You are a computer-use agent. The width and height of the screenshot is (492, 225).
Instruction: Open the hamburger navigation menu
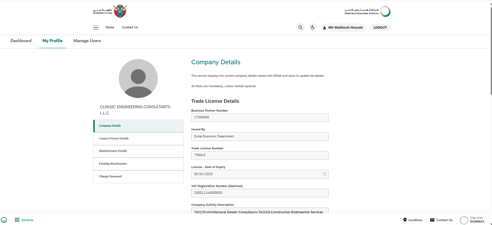96,28
